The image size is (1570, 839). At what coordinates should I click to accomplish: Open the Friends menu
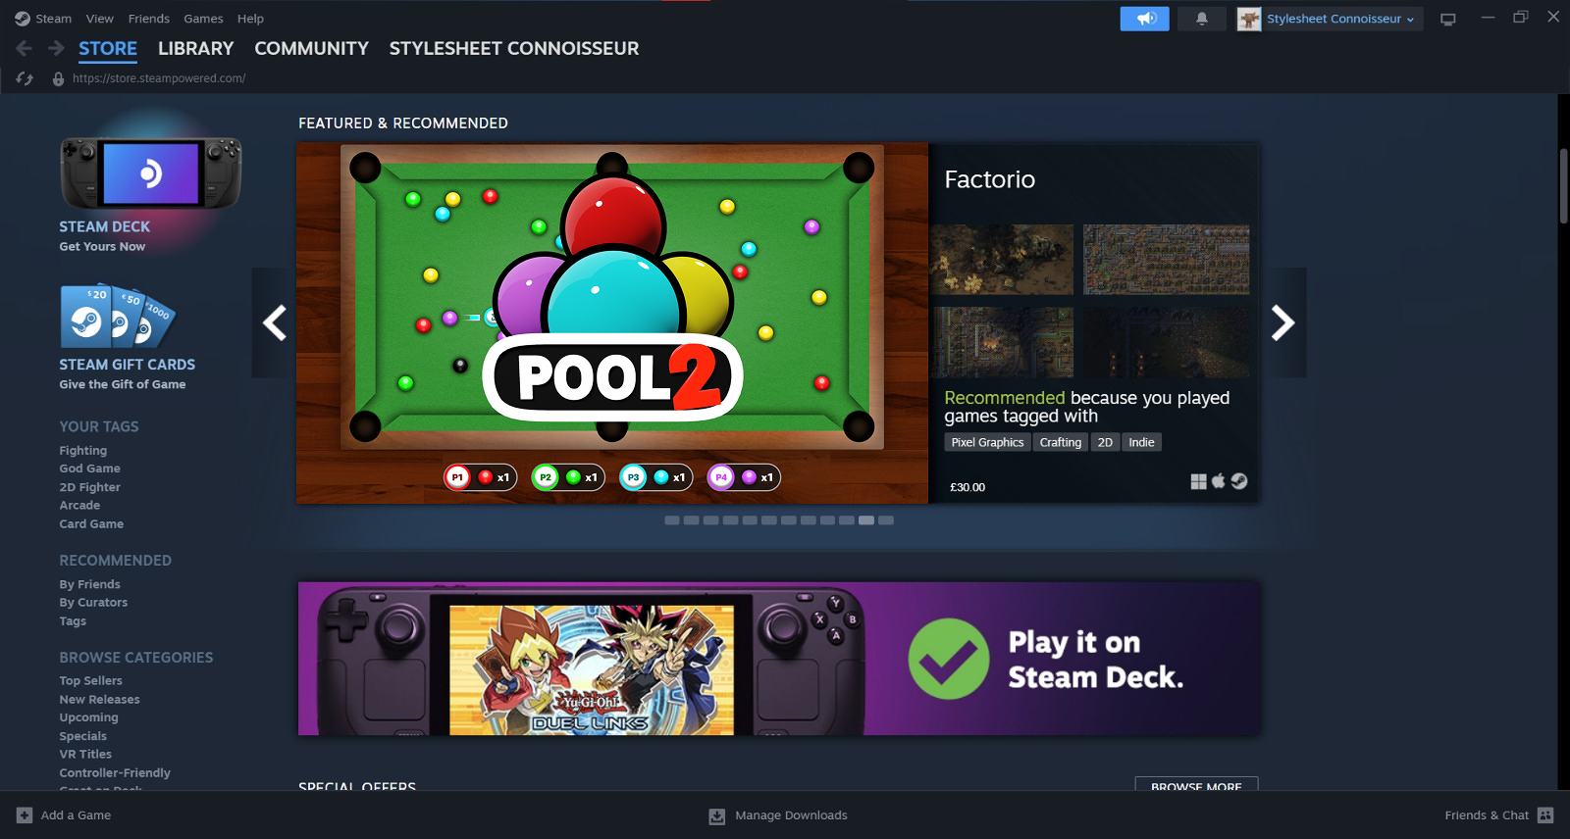[149, 19]
